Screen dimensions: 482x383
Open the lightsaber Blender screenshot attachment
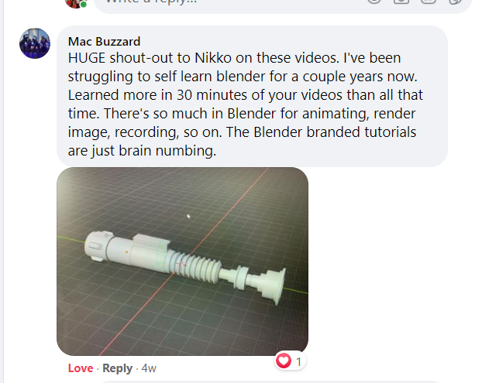(182, 262)
